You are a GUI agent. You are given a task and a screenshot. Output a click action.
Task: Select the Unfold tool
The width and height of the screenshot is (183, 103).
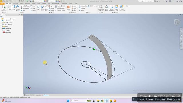click(51, 8)
